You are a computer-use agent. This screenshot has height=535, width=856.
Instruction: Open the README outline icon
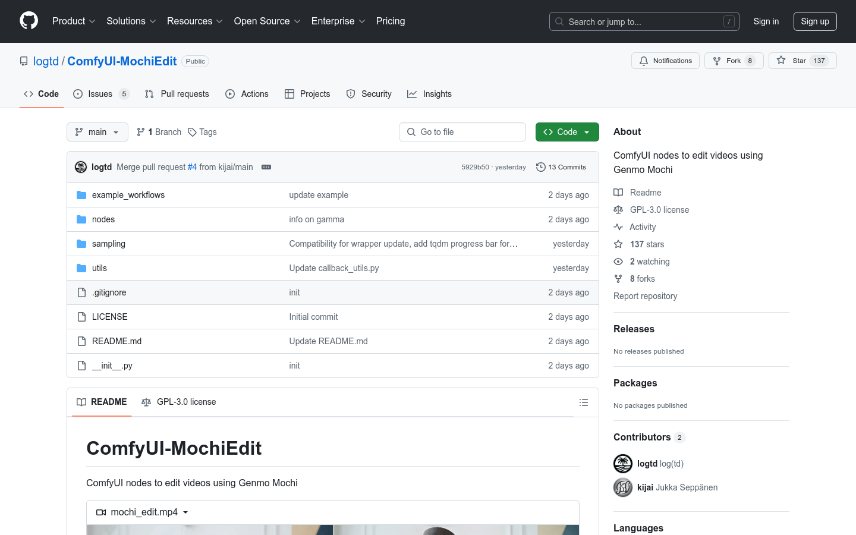pos(584,402)
